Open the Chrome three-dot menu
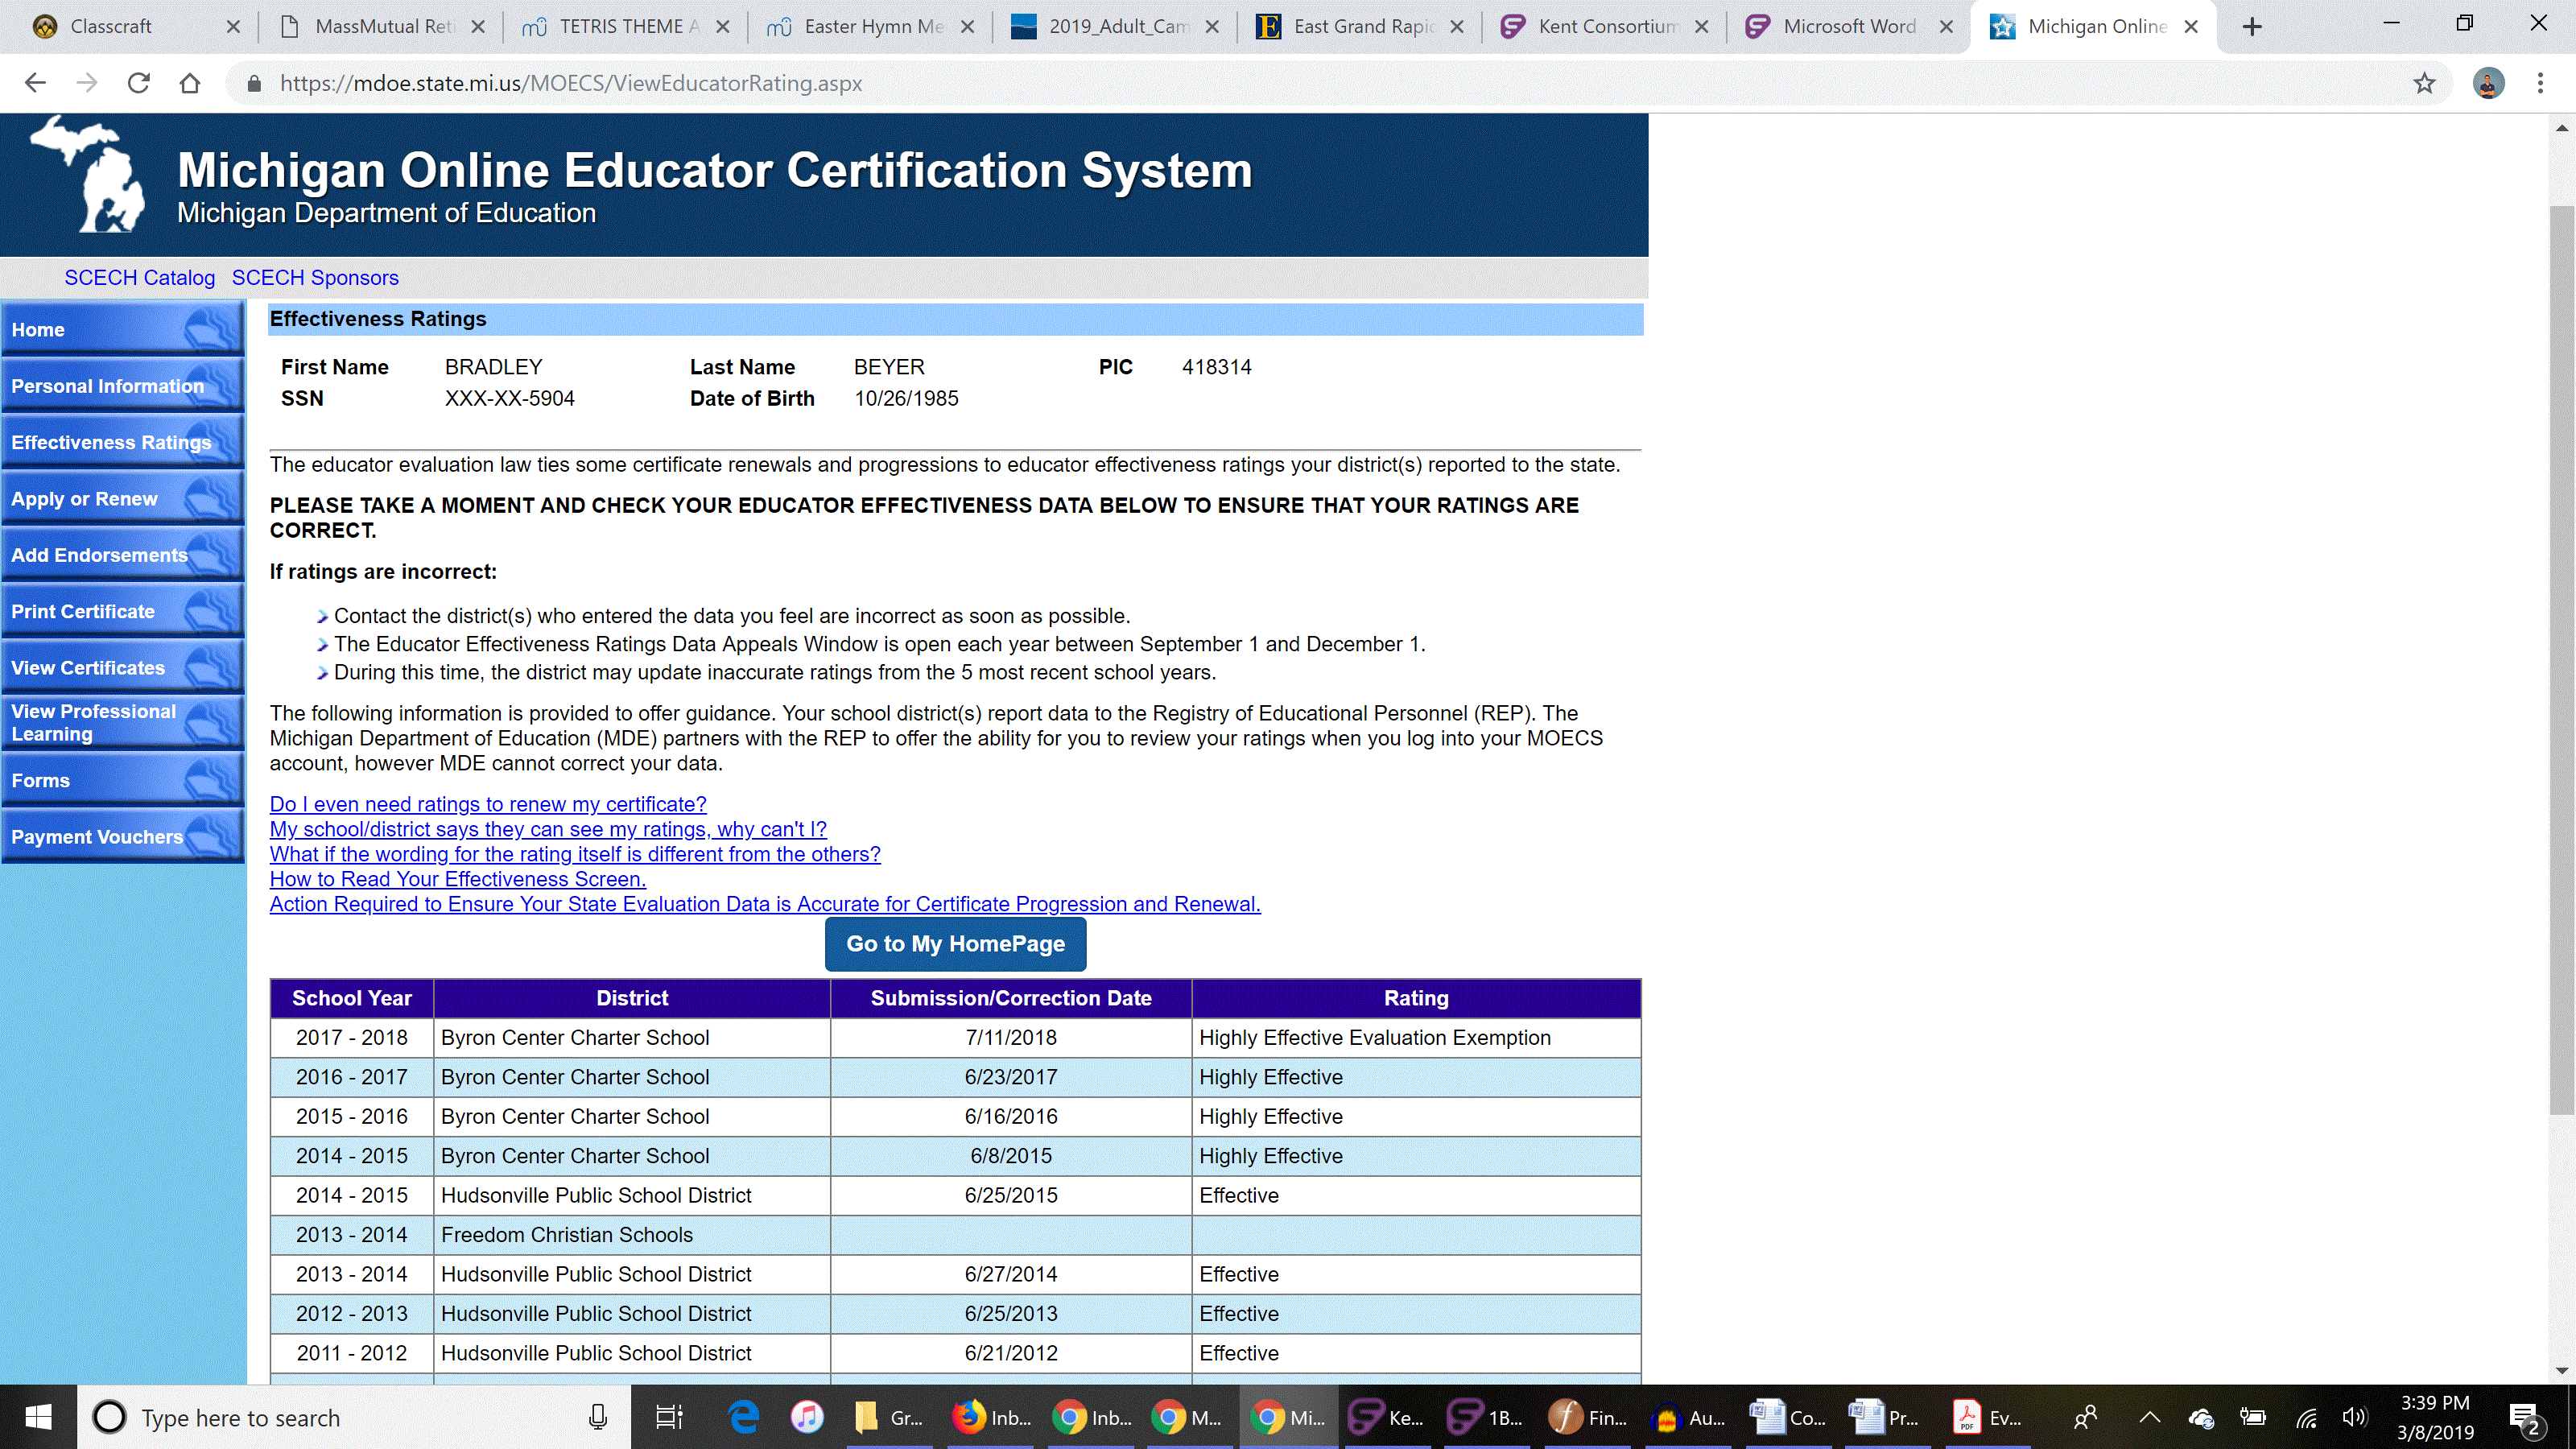2576x1449 pixels. tap(2540, 83)
